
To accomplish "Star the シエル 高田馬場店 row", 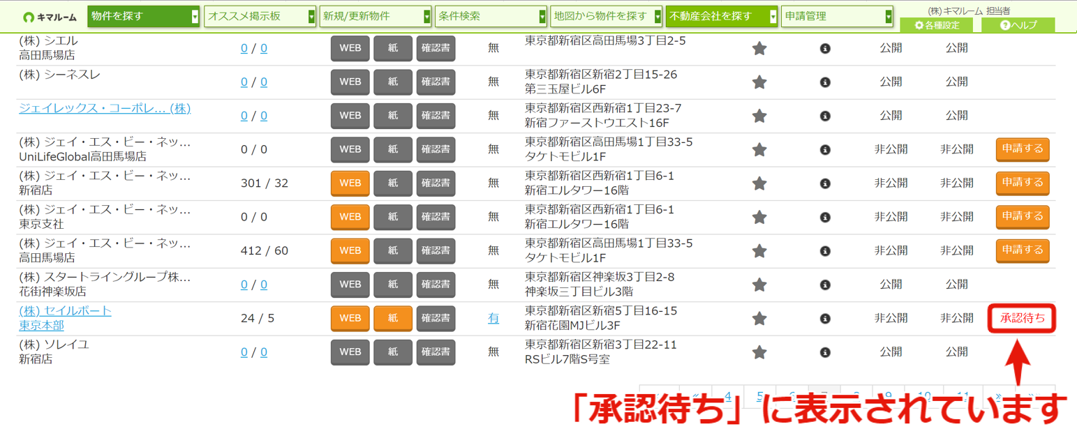I will 759,48.
